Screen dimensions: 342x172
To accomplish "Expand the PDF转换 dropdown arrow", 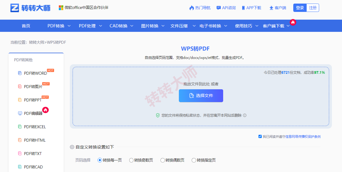I will [x=69, y=26].
